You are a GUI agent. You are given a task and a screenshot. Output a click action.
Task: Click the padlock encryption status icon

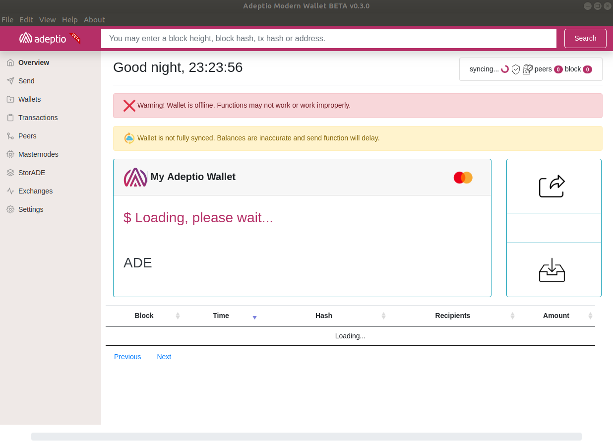(x=528, y=69)
